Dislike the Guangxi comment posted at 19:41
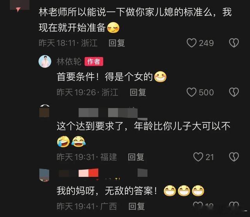Image resolution: width=250 pixels, height=217 pixels. pos(234,205)
